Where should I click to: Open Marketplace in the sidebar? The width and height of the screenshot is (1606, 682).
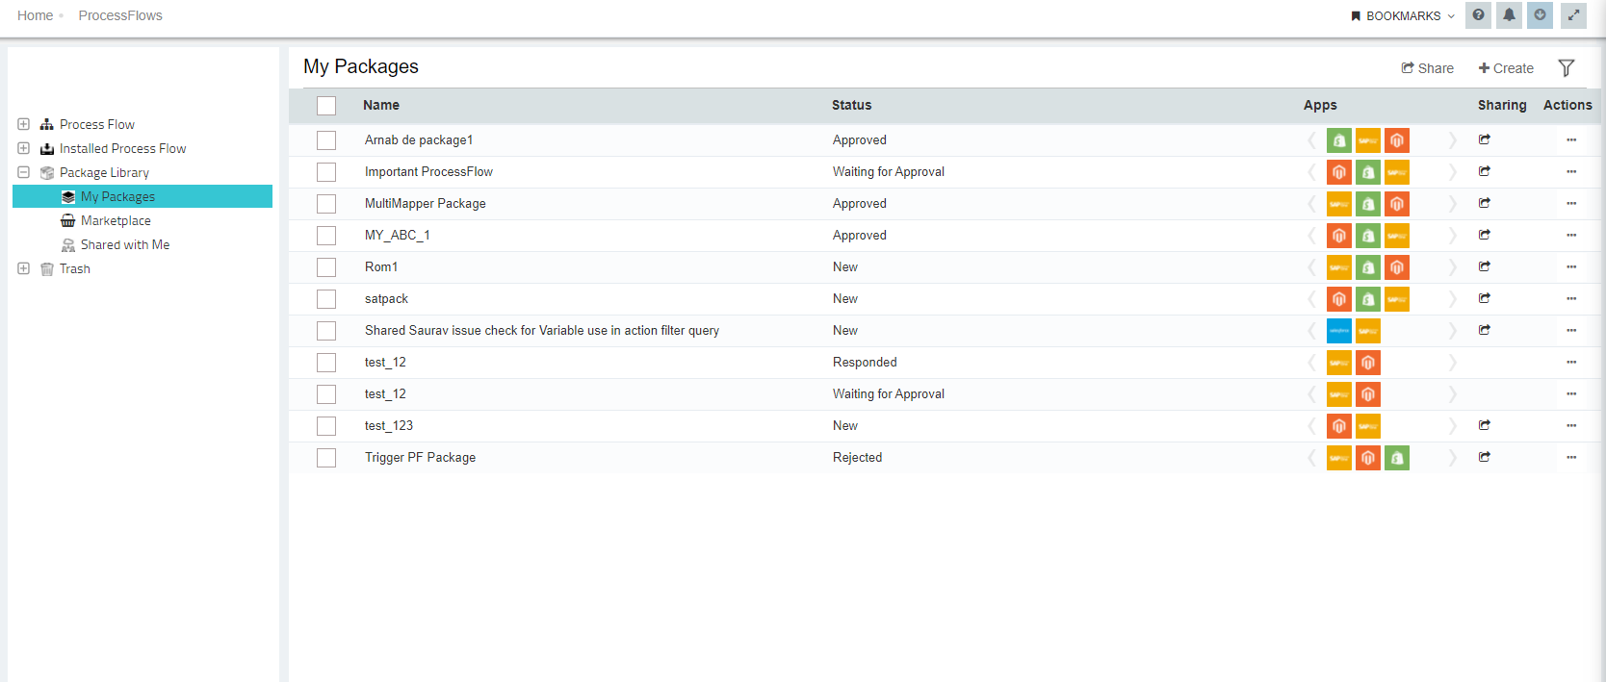(116, 220)
